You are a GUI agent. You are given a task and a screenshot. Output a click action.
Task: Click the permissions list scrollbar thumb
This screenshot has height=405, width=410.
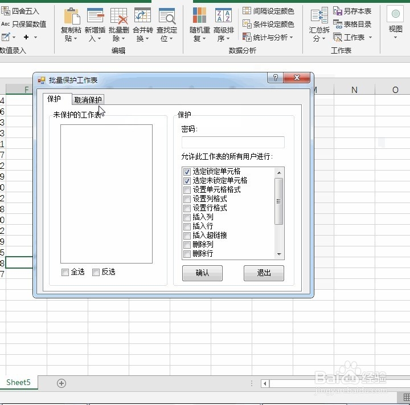pyautogui.click(x=278, y=201)
